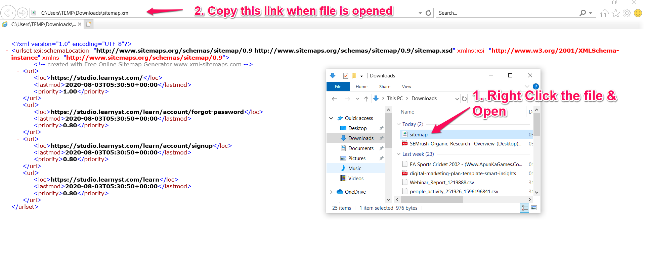Collapse the first url element in XML
Image resolution: width=645 pixels, height=262 pixels.
18,71
